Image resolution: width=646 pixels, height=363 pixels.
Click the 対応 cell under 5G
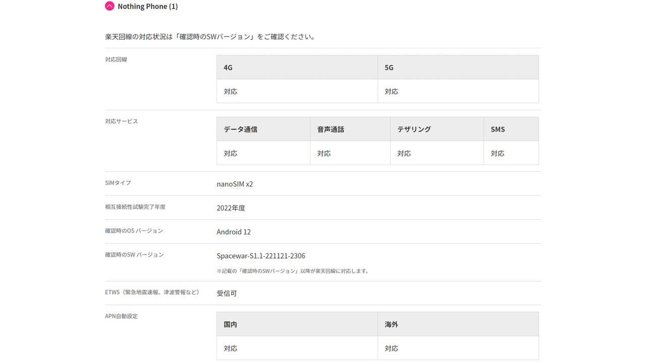[x=392, y=91]
